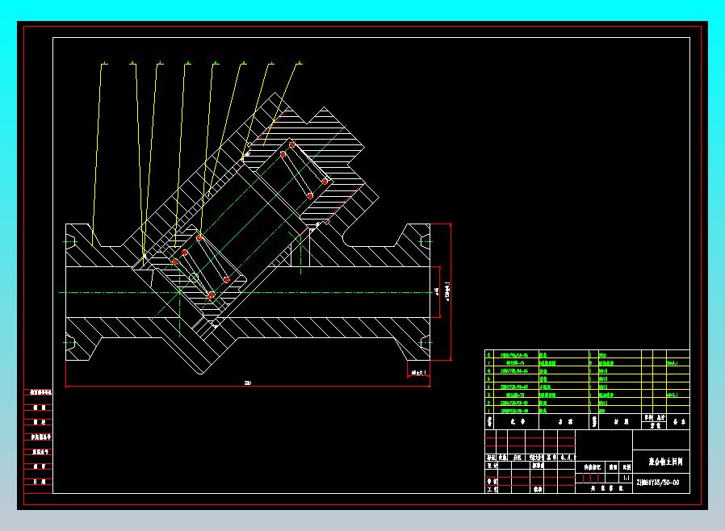Select the scale 1:1 cell in title block
Image resolution: width=725 pixels, height=531 pixels.
[x=627, y=477]
